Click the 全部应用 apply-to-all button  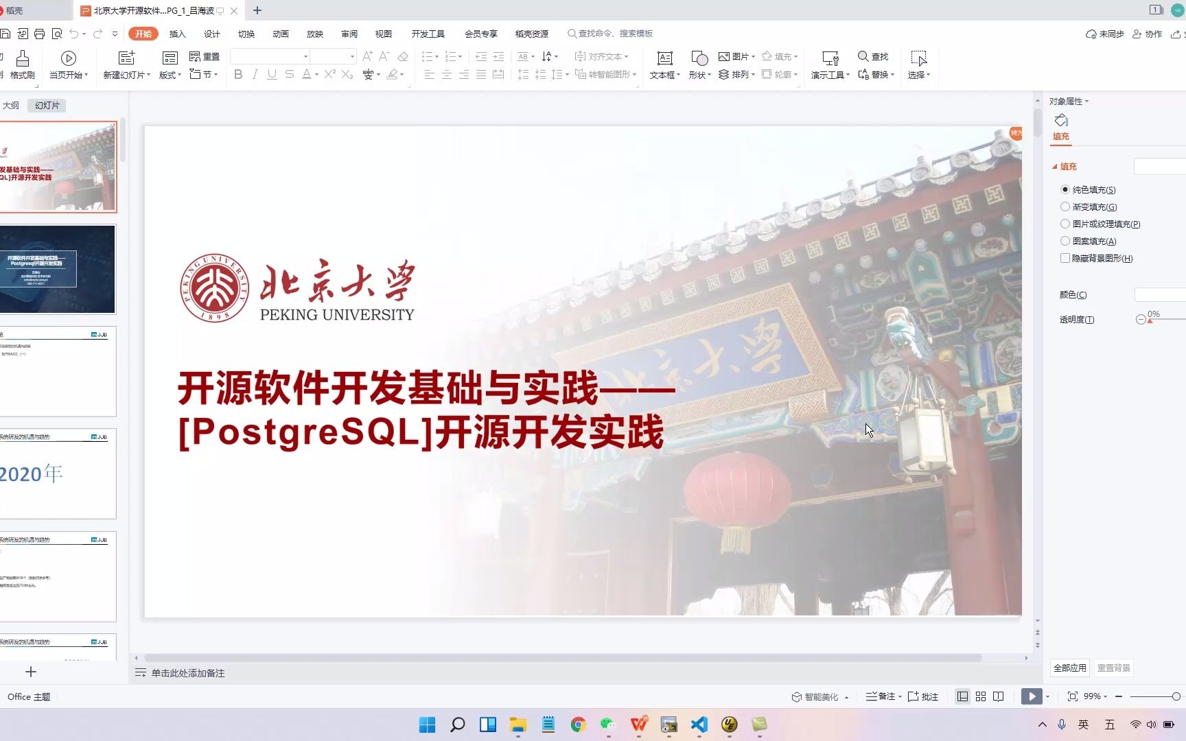(x=1069, y=667)
